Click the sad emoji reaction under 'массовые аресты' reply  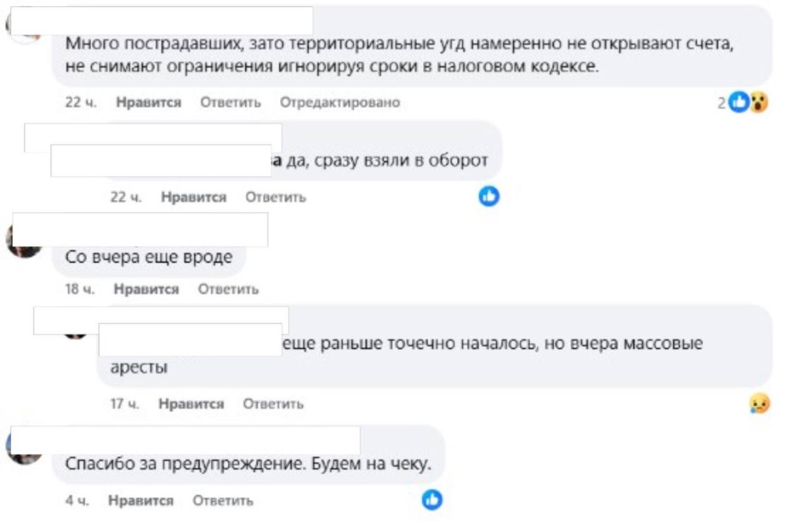760,403
